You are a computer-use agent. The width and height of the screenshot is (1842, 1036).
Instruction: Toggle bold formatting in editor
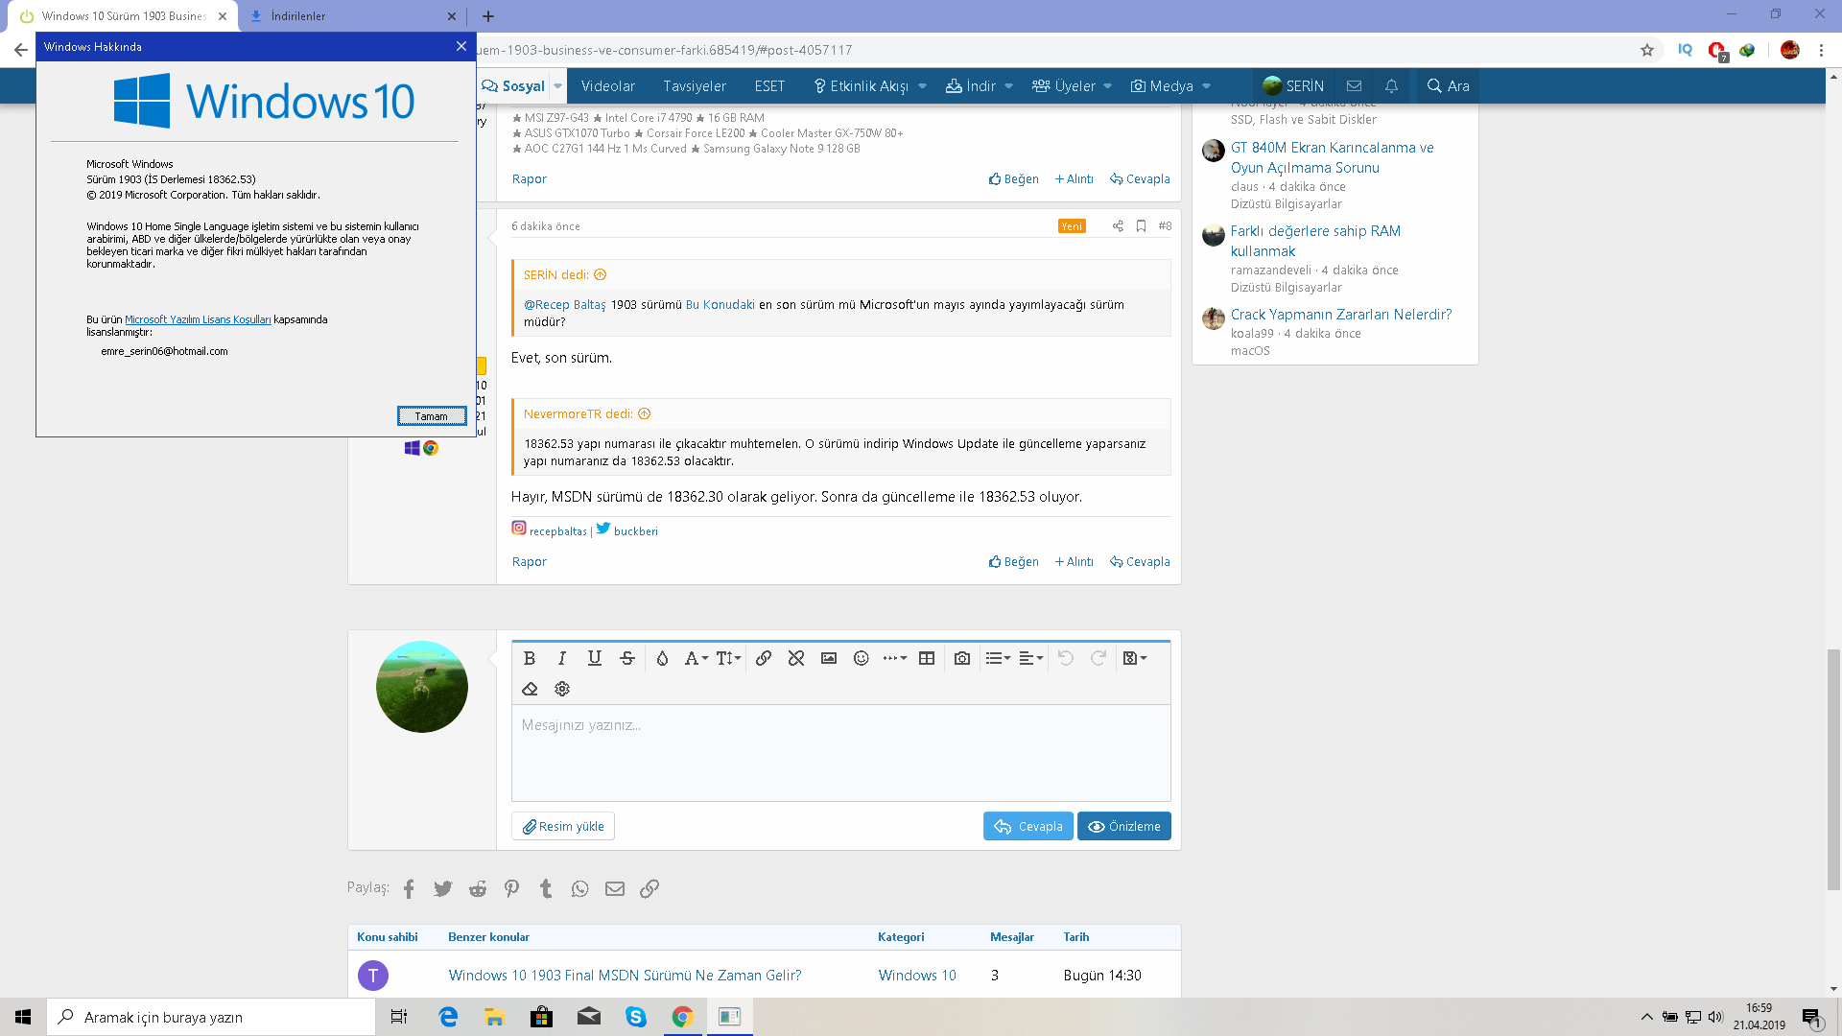(x=529, y=658)
